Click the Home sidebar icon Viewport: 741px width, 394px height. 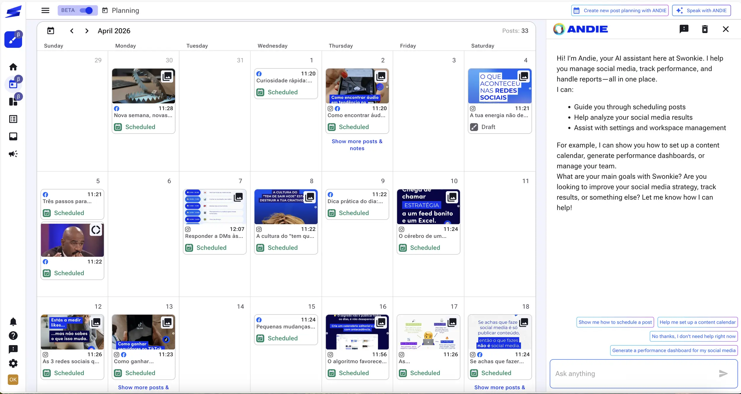(13, 67)
